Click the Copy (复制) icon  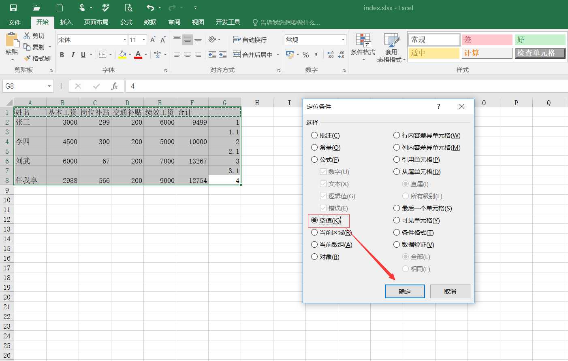click(x=27, y=47)
